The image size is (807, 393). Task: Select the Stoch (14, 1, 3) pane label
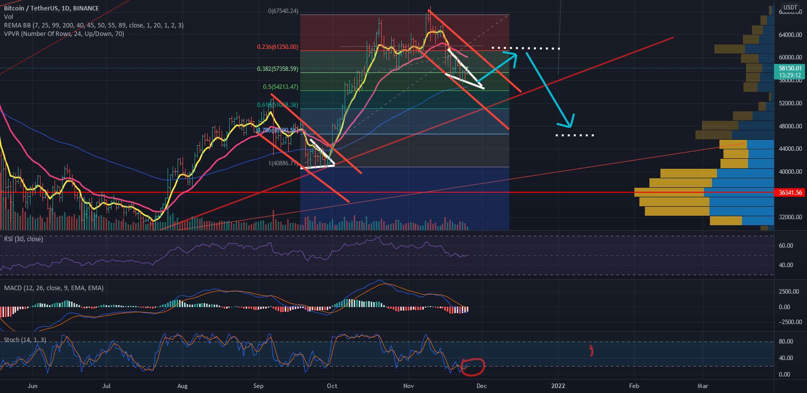click(x=25, y=340)
